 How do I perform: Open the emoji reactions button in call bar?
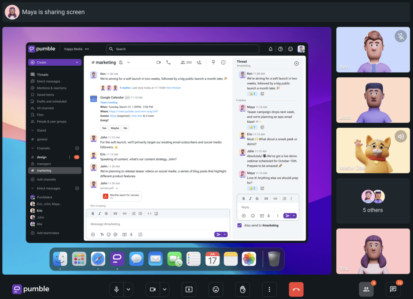click(216, 289)
